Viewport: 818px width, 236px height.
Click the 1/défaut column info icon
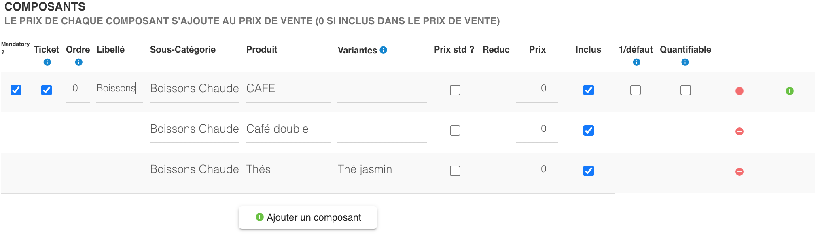pos(636,62)
